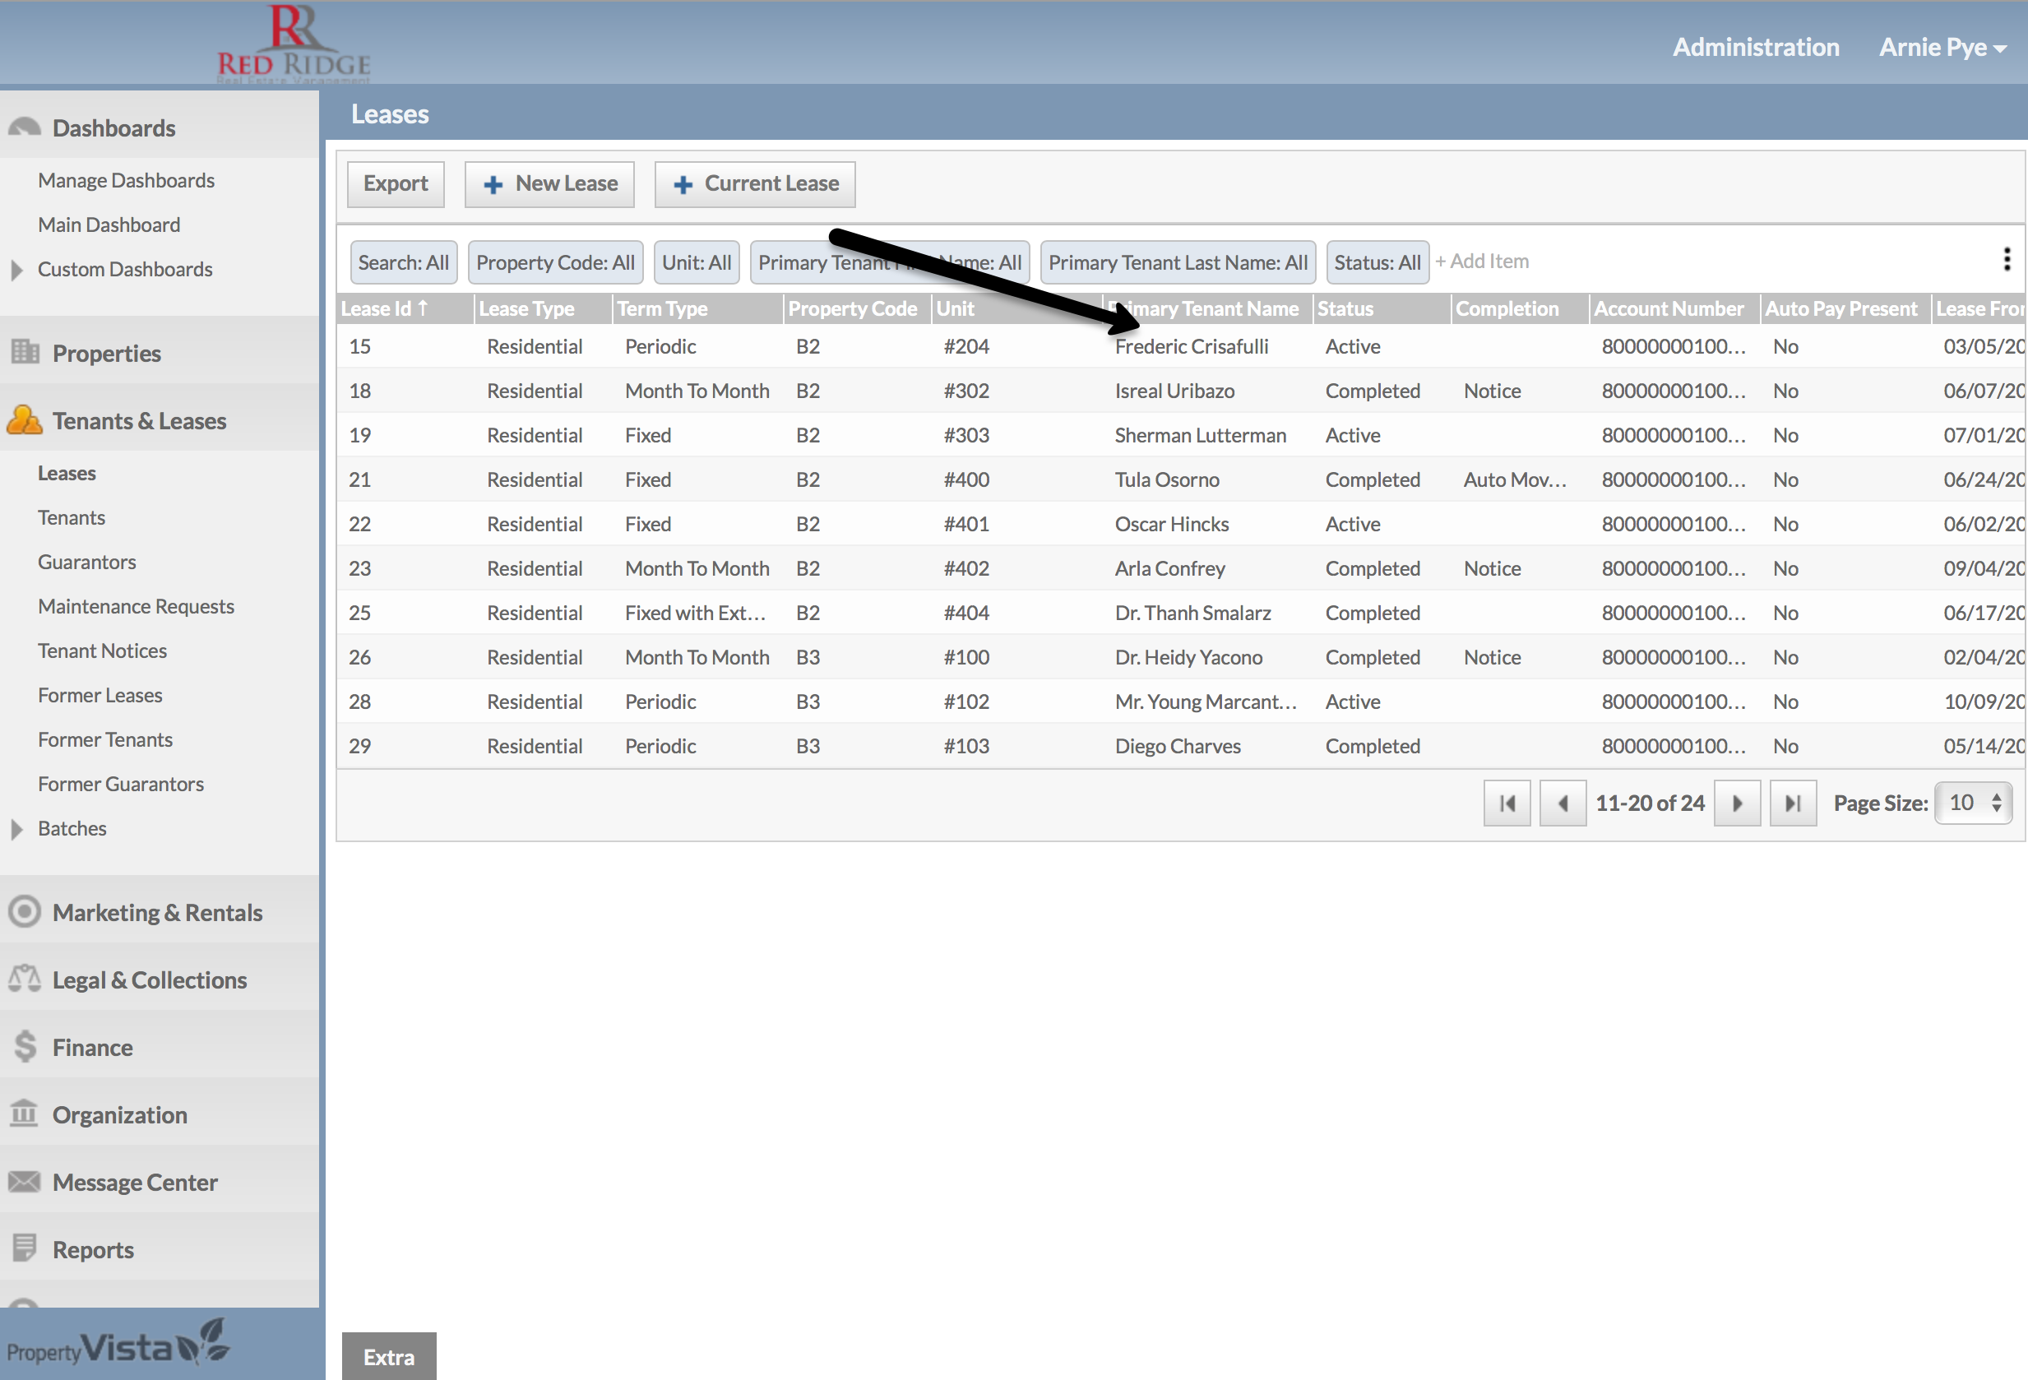
Task: Open the Former Leases menu item
Action: coord(100,696)
